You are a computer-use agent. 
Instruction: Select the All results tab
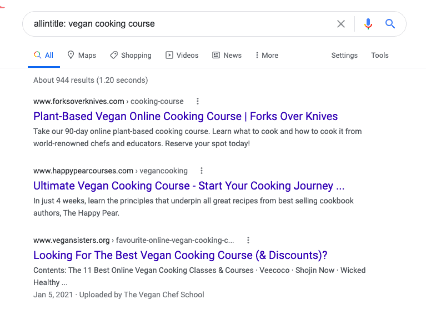click(x=44, y=55)
